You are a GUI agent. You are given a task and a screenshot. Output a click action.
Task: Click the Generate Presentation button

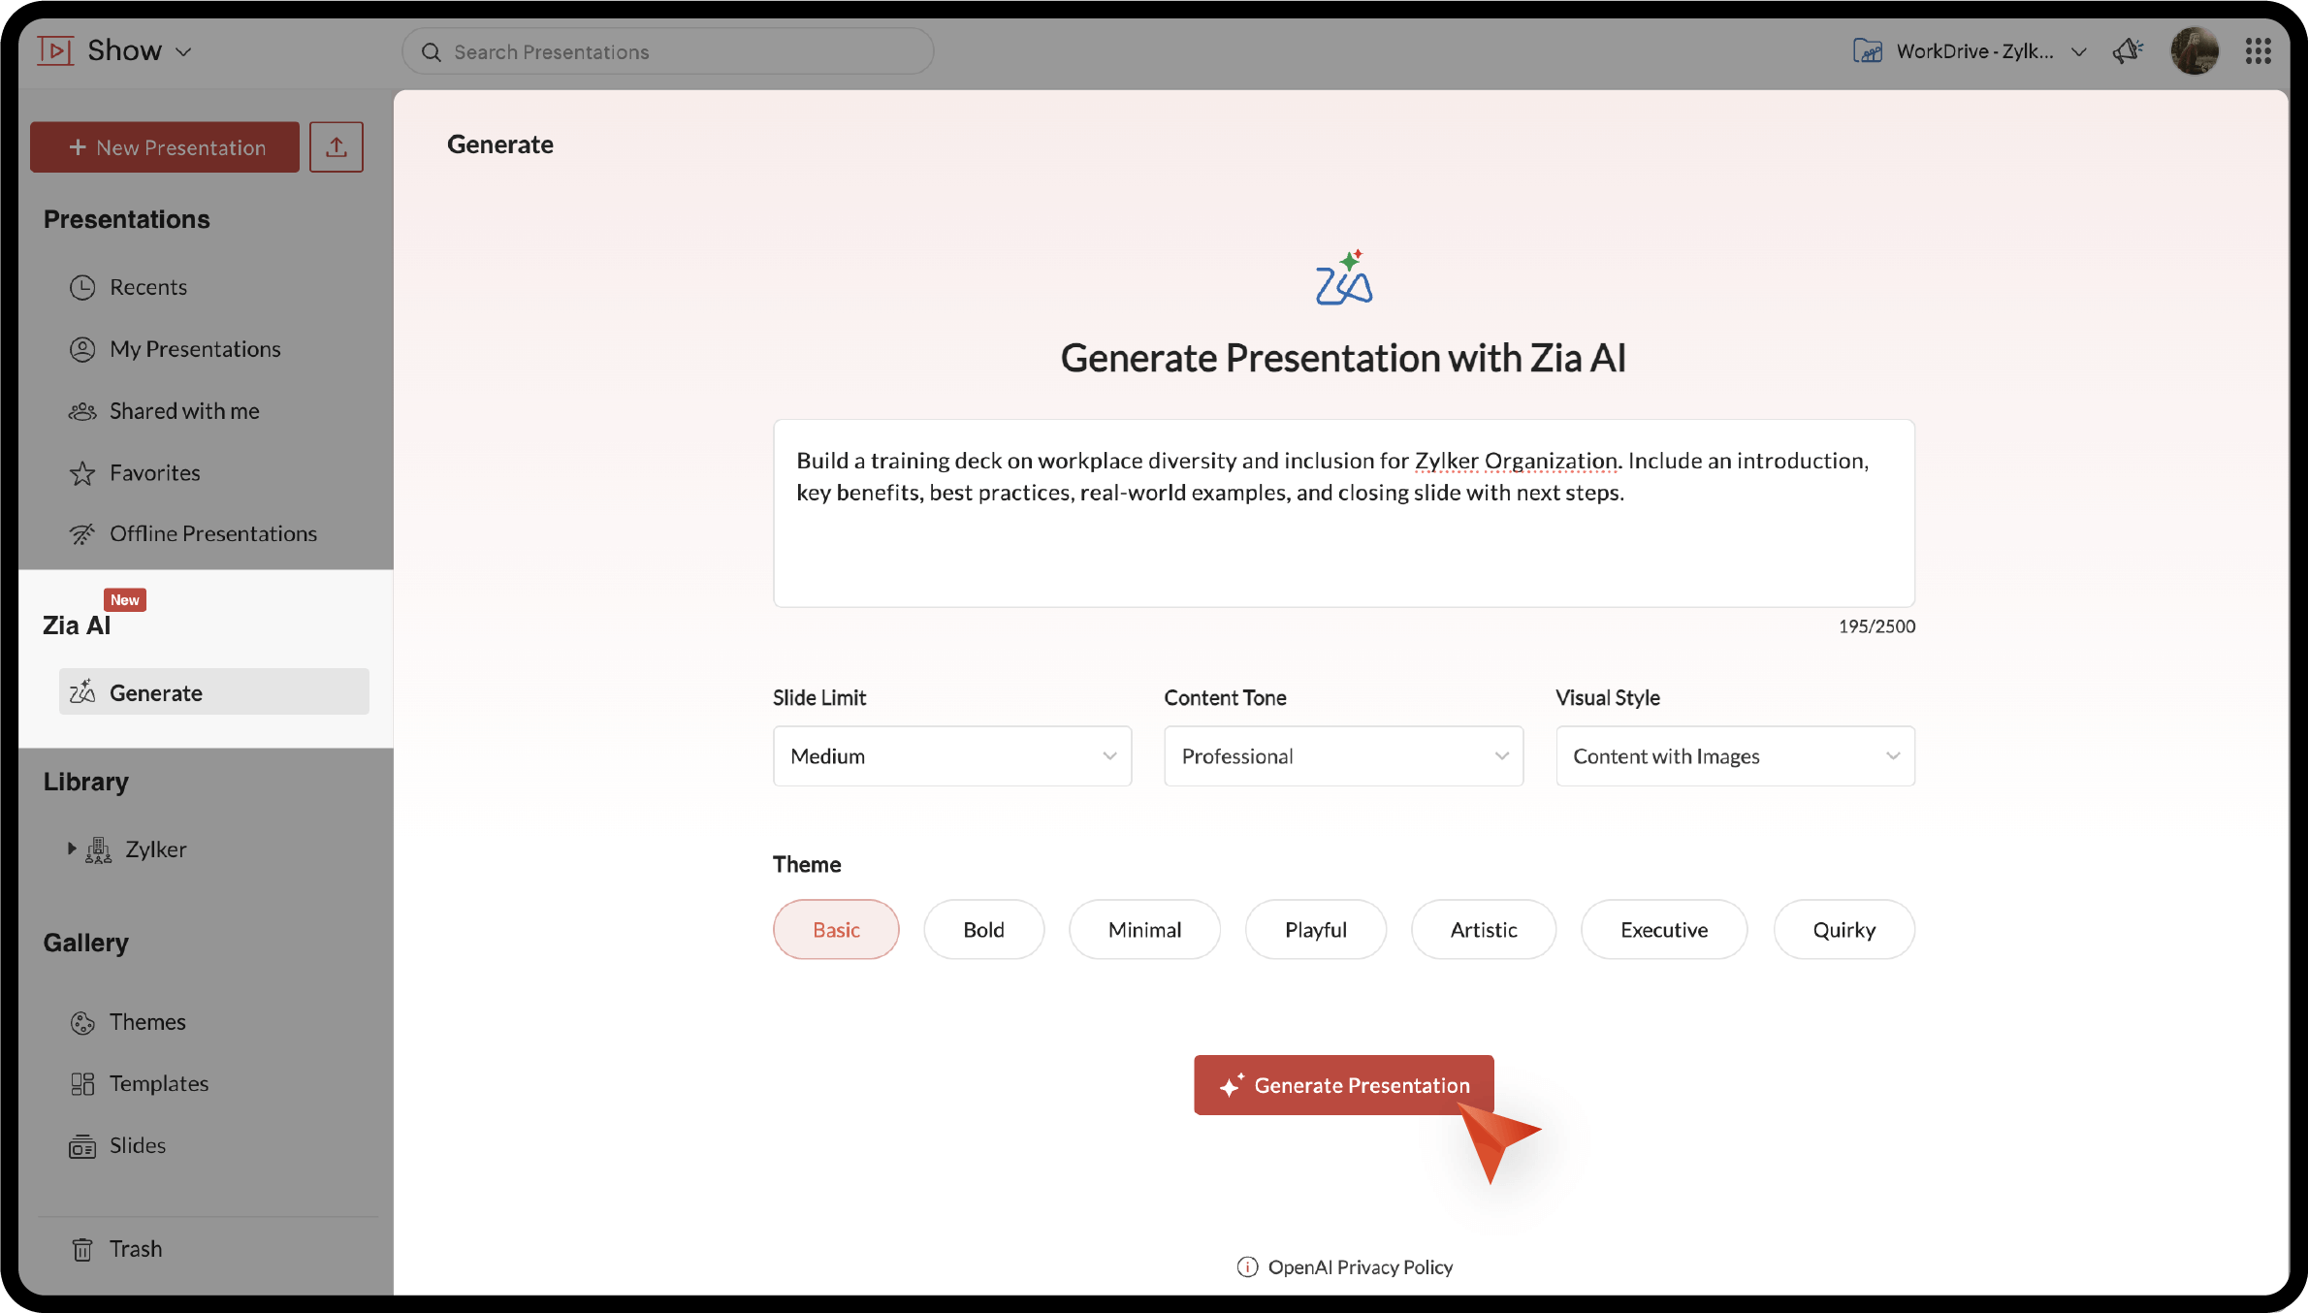[1343, 1085]
